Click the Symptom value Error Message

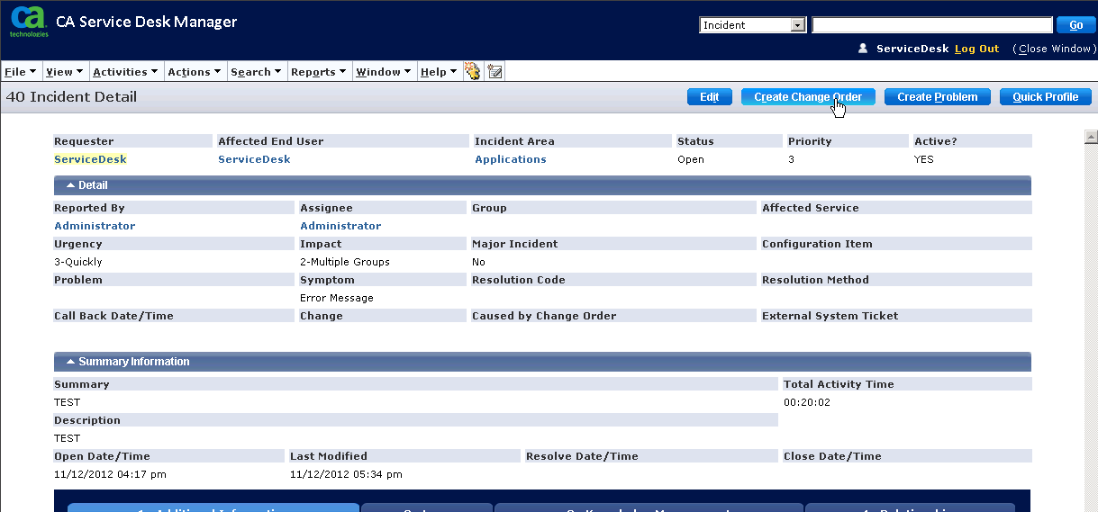tap(337, 298)
